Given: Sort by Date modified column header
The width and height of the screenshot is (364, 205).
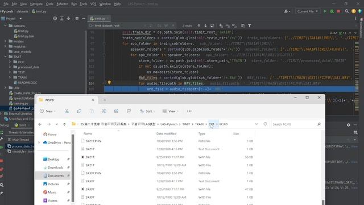Looking at the screenshot, I should (x=166, y=134).
